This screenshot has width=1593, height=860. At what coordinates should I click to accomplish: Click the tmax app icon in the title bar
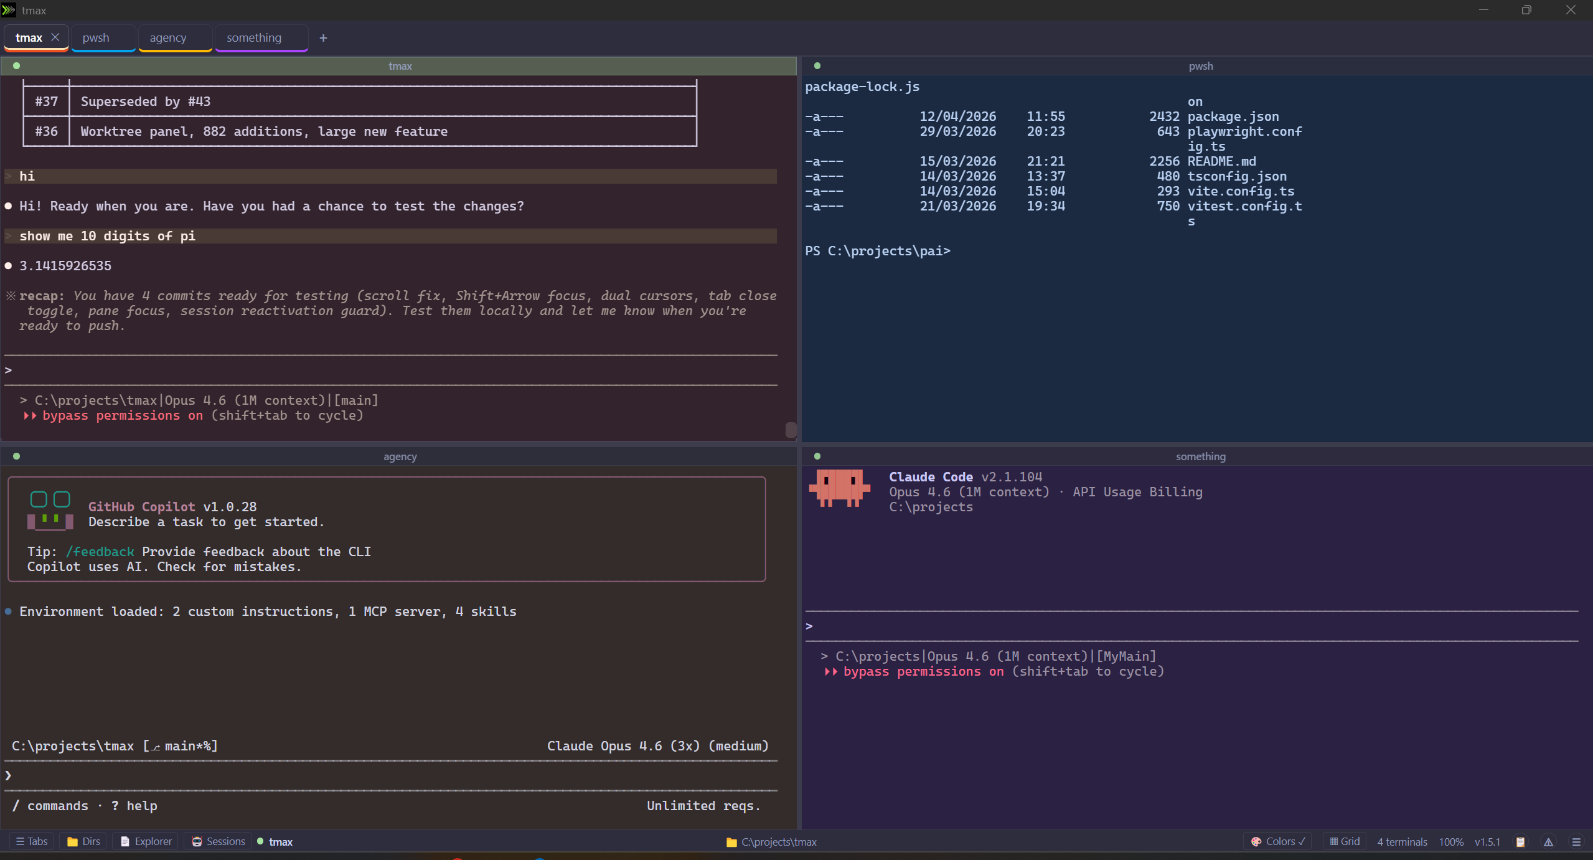9,10
